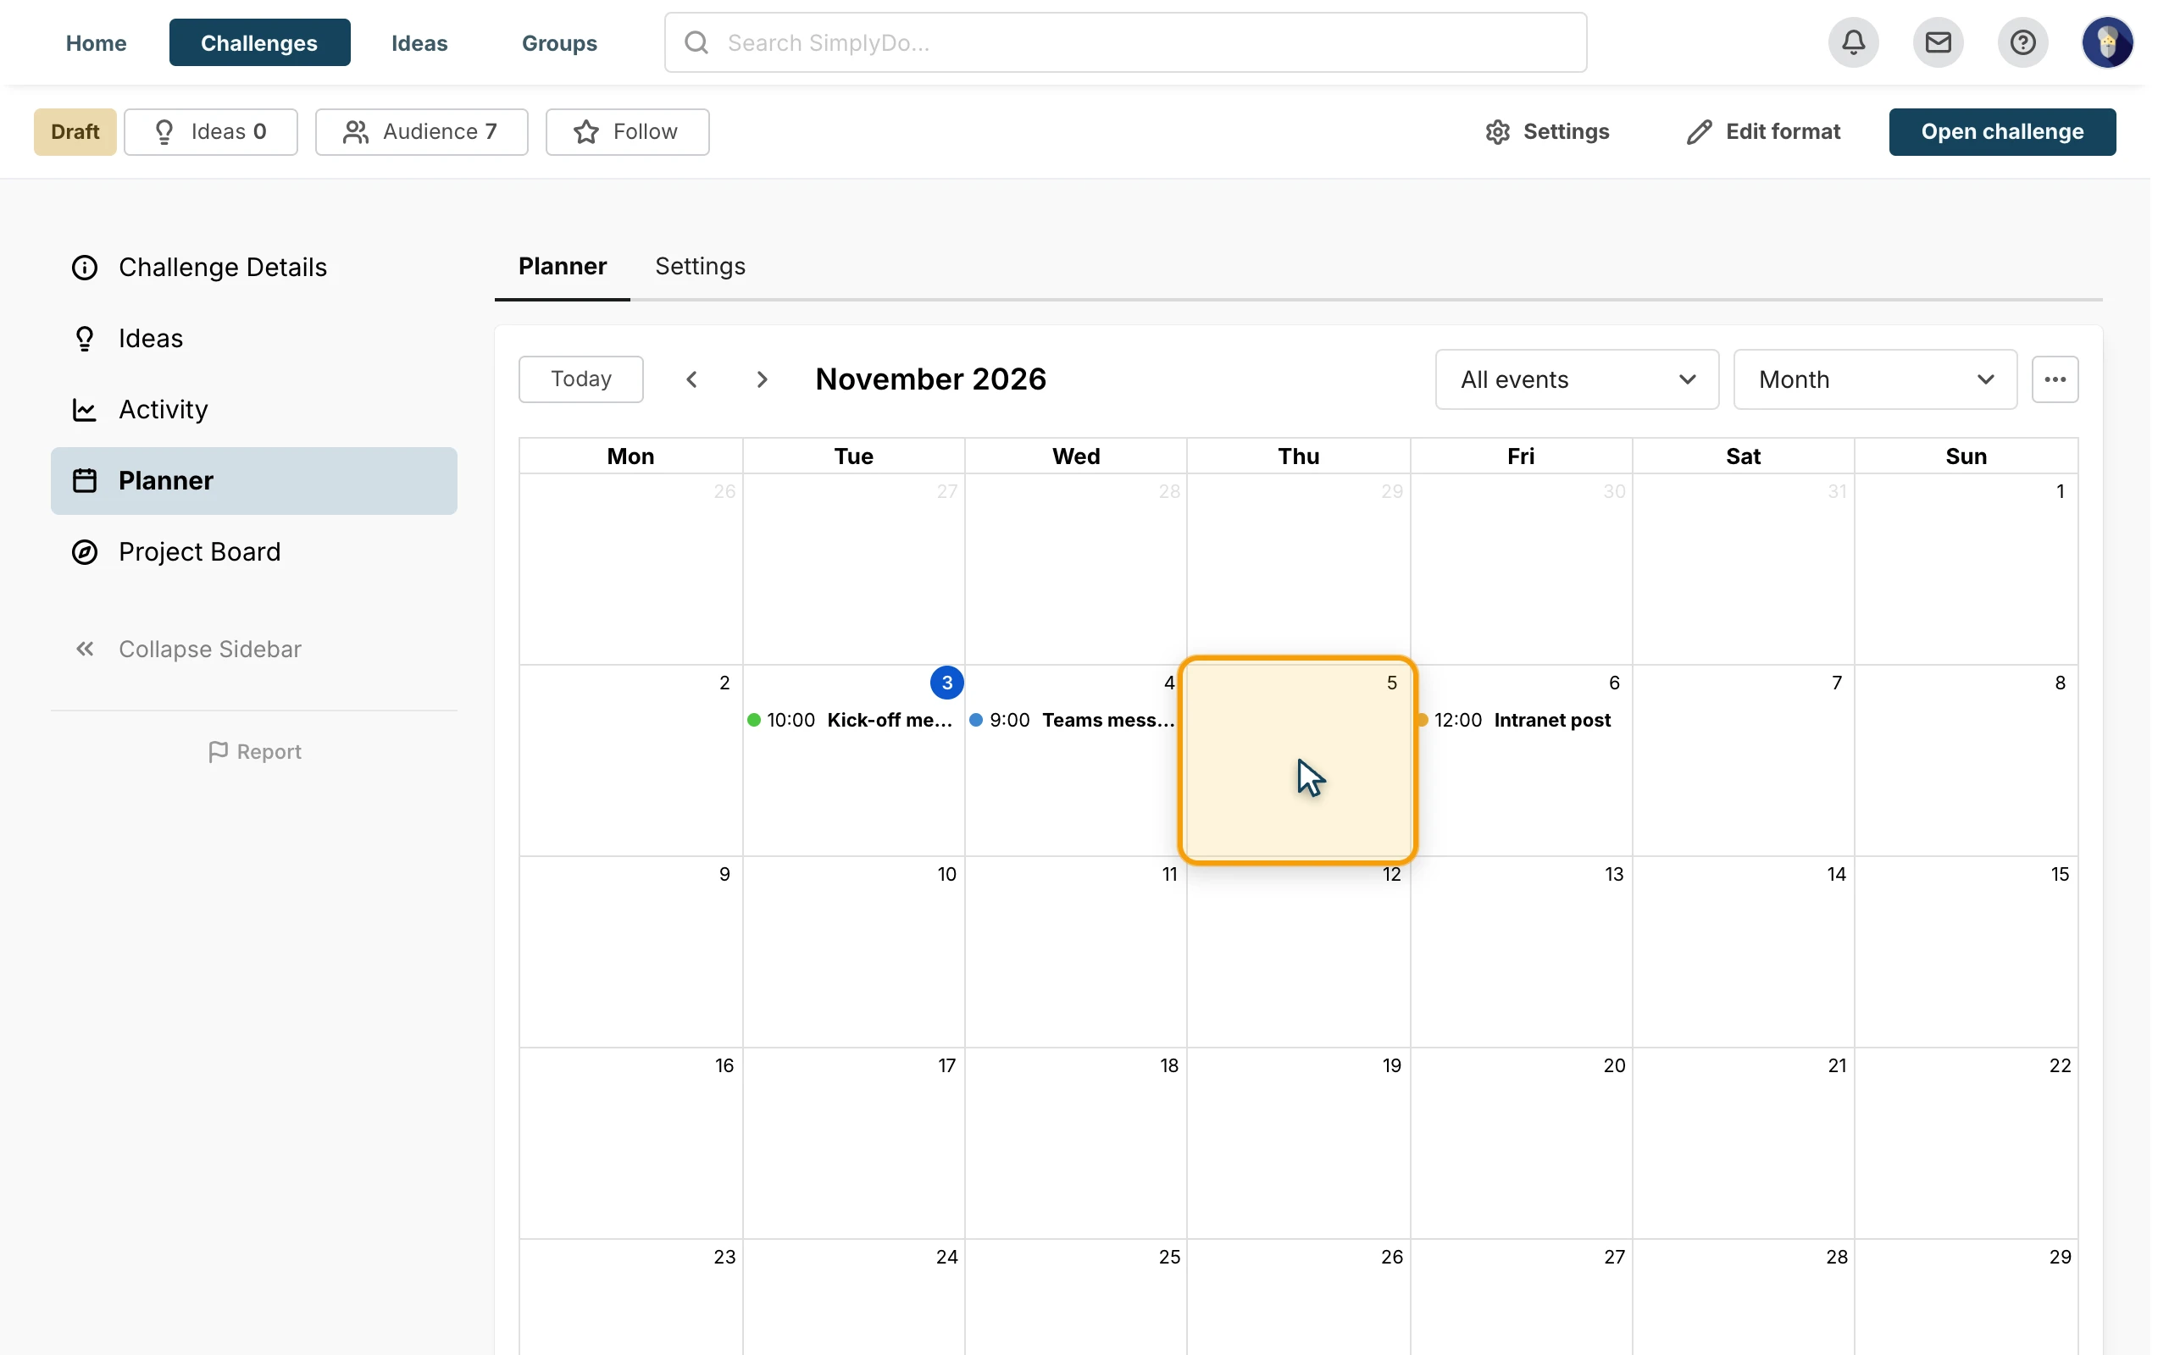Select Planner in the sidebar
This screenshot has height=1355, width=2169.
click(x=254, y=480)
